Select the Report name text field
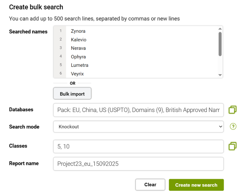Screen dimensions: 241x194 click(x=138, y=164)
